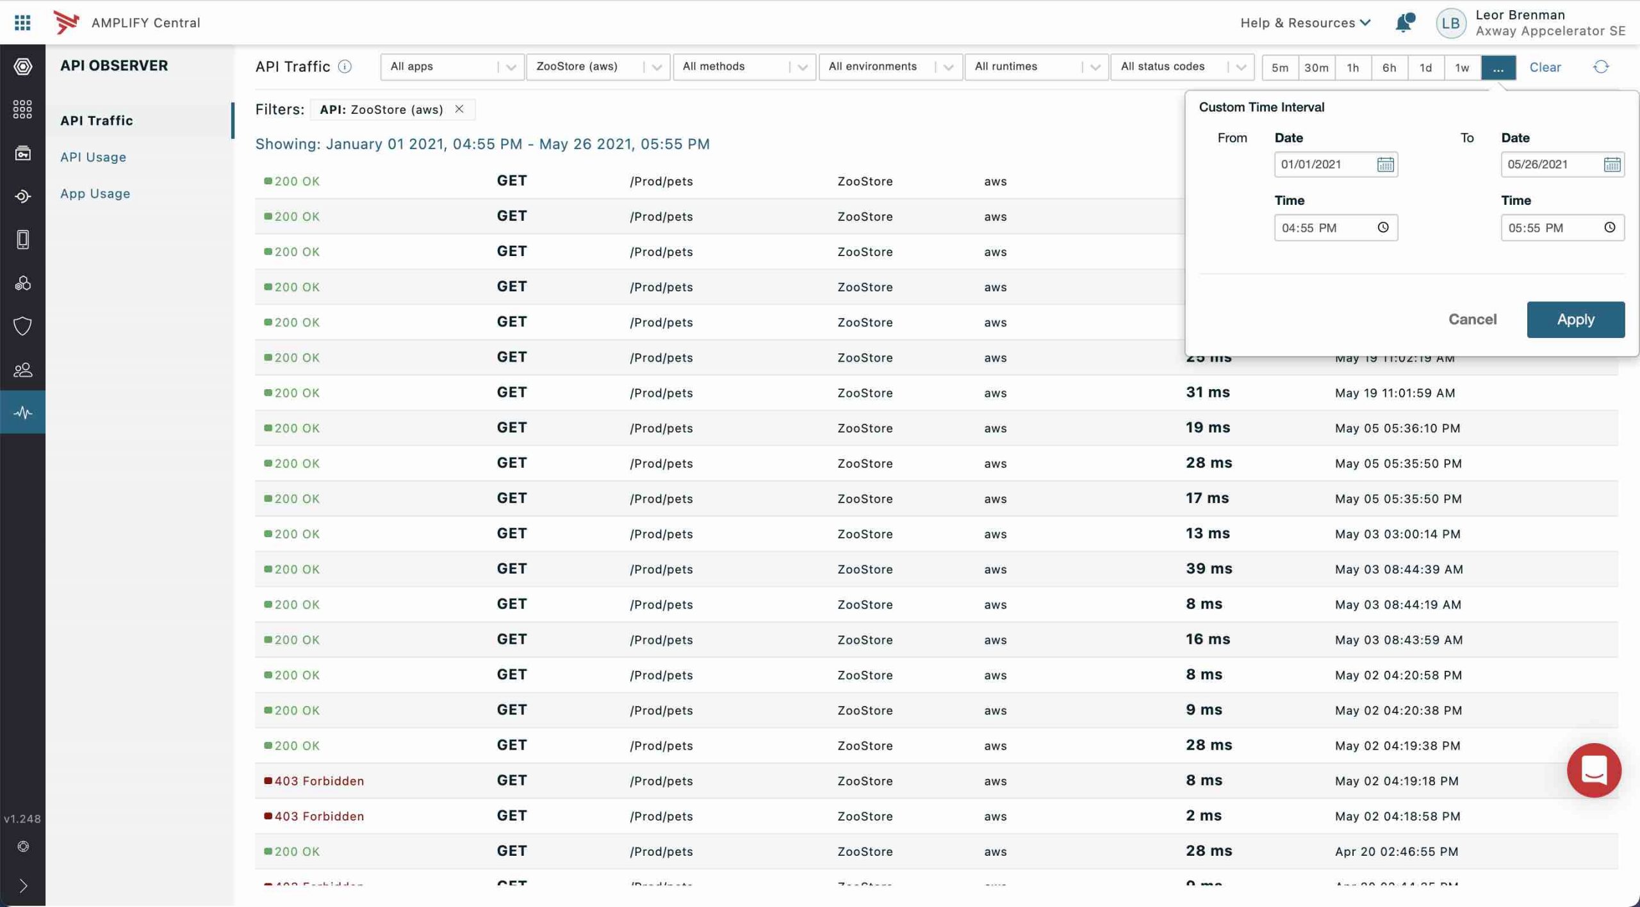
Task: Open the teams people sidebar icon
Action: [22, 369]
